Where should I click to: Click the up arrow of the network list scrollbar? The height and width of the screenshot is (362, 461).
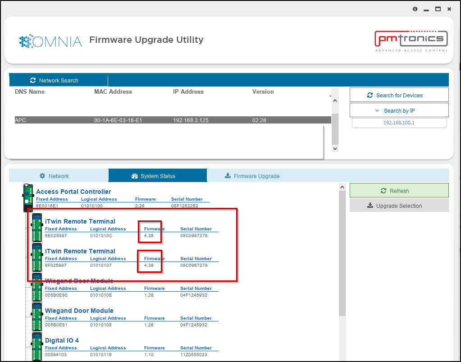(x=335, y=101)
